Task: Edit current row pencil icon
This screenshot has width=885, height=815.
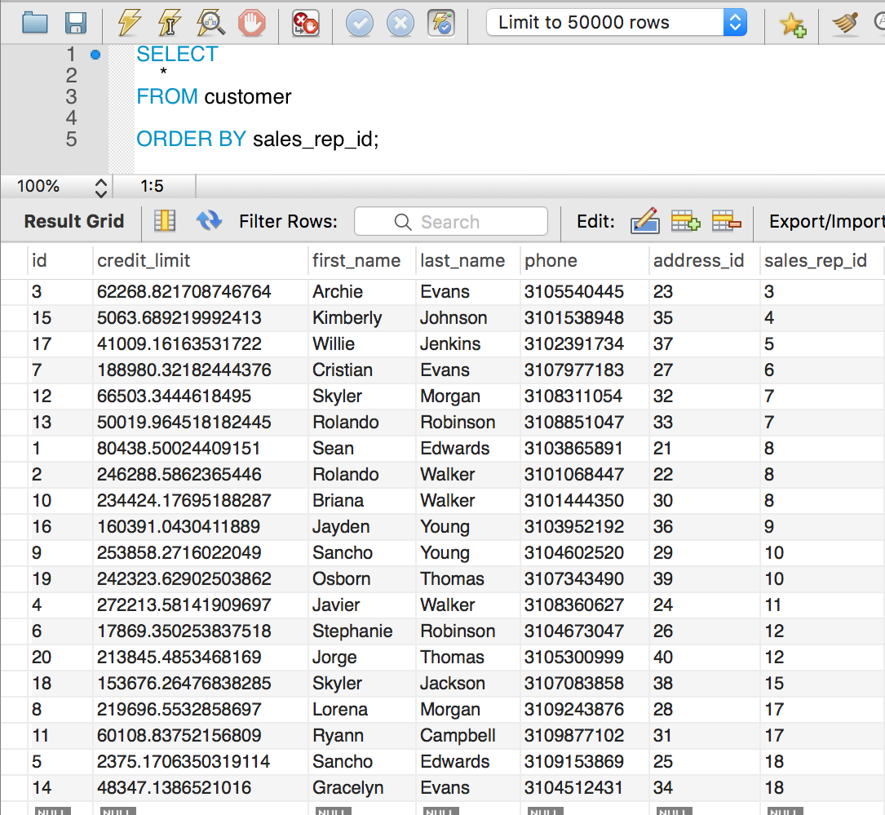Action: 644,221
